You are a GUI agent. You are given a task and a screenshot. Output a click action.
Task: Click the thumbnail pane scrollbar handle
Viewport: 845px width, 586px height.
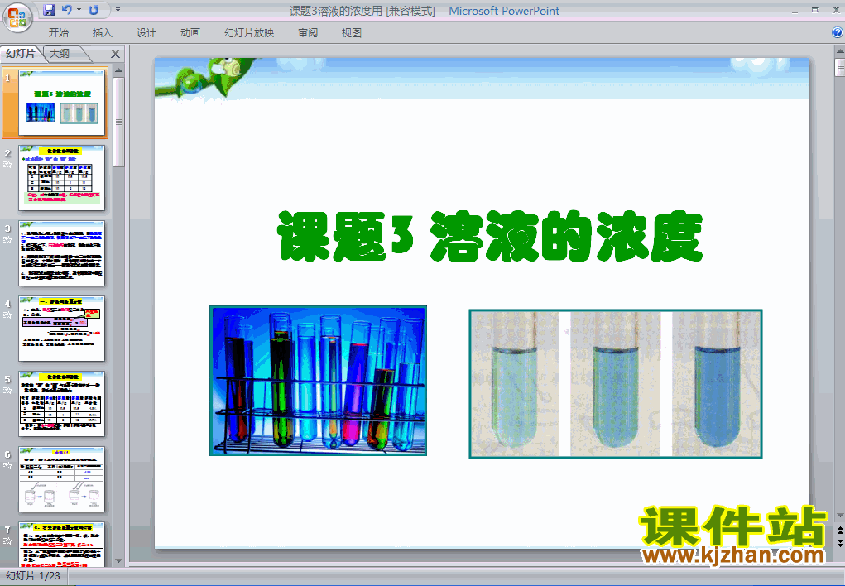119,122
